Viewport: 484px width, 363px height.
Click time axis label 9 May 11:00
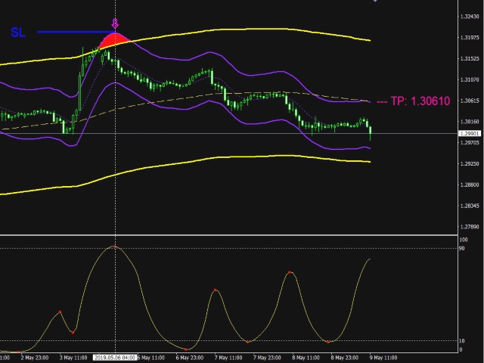[x=383, y=358]
